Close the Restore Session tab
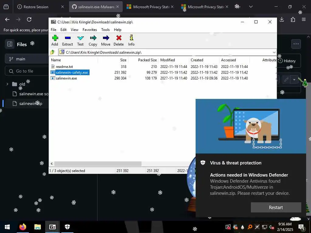Image resolution: width=311 pixels, height=233 pixels. [x=63, y=7]
